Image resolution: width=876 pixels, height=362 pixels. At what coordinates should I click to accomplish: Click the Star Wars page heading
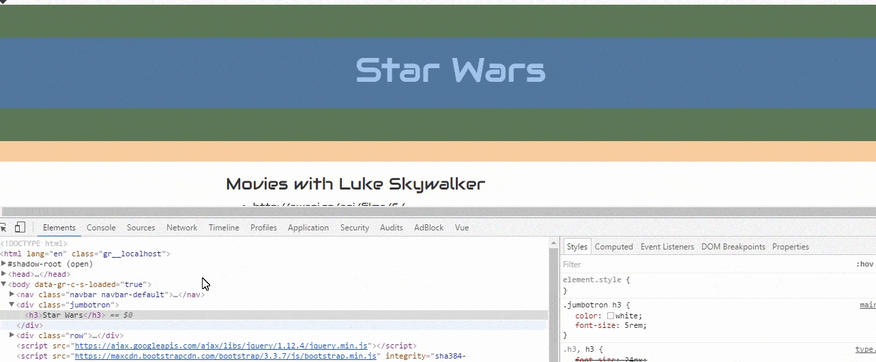click(x=450, y=70)
